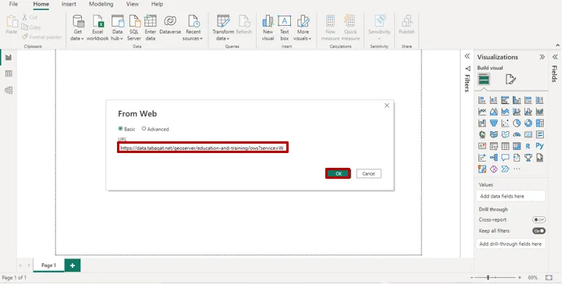564x285 pixels.
Task: Open the Excel workbook data source
Action: coord(98,27)
